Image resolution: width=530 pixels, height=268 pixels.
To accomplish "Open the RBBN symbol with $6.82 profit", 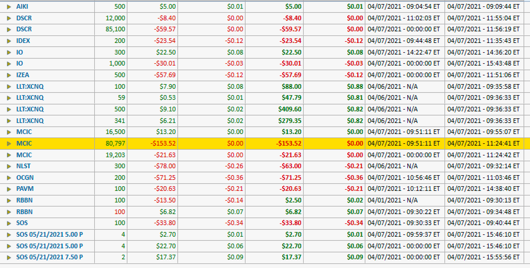I will (24, 212).
